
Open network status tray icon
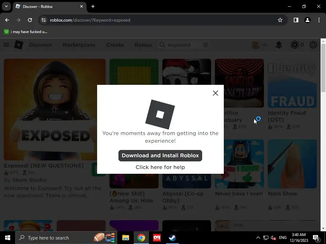click(x=266, y=238)
